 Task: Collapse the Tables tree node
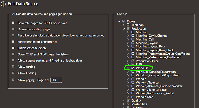[119, 21]
